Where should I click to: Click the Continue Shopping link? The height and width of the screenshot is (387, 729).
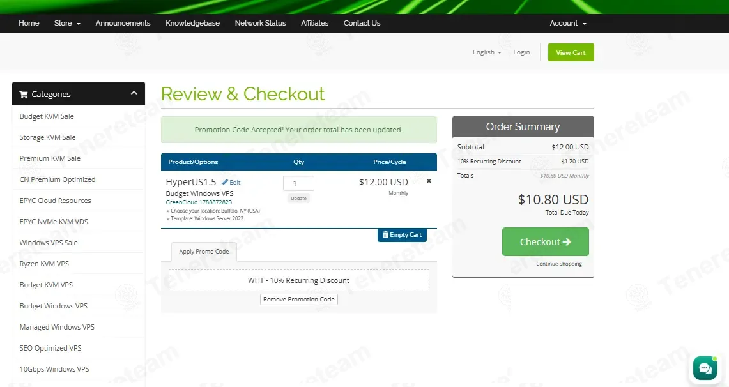tap(559, 264)
